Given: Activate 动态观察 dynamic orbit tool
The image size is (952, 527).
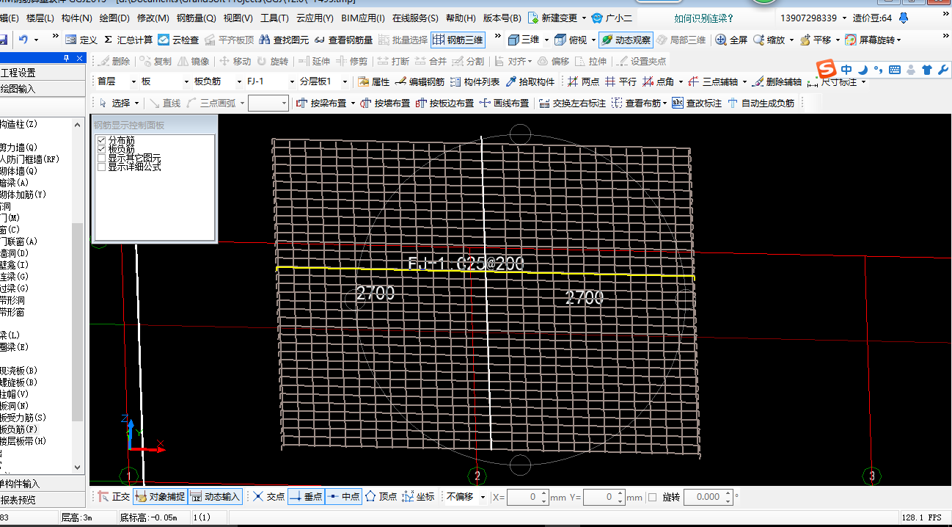Looking at the screenshot, I should tap(625, 40).
